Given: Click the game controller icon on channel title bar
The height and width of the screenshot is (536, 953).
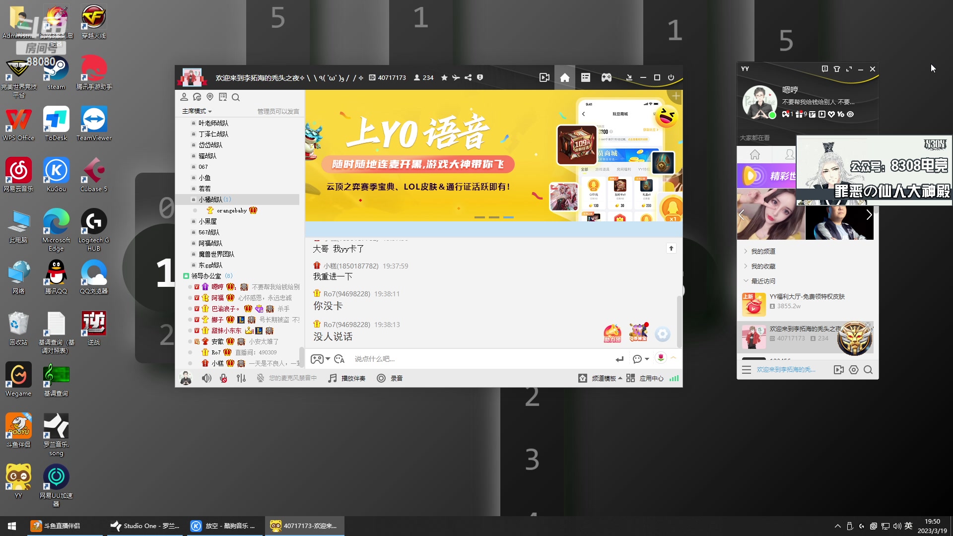Looking at the screenshot, I should click(x=607, y=78).
